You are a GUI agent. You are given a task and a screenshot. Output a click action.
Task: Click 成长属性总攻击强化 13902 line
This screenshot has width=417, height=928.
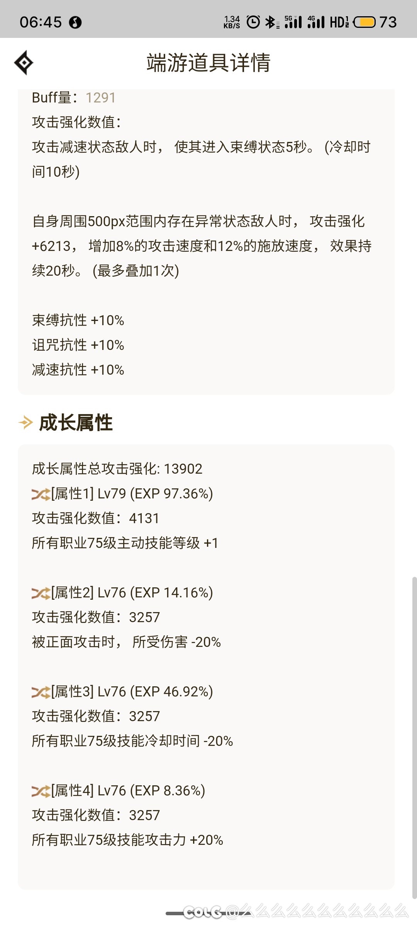[x=117, y=469]
